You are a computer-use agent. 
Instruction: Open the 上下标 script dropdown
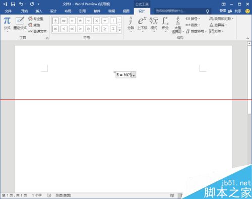pyautogui.click(x=142, y=25)
